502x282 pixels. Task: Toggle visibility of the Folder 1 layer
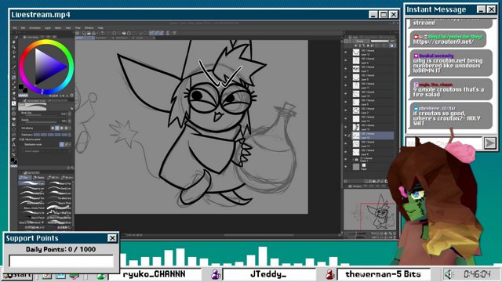pos(346,159)
